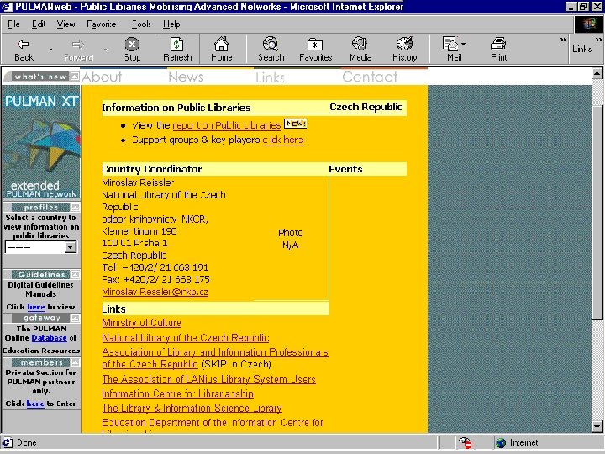Open the Help menu
Image resolution: width=605 pixels, height=454 pixels.
tap(171, 24)
